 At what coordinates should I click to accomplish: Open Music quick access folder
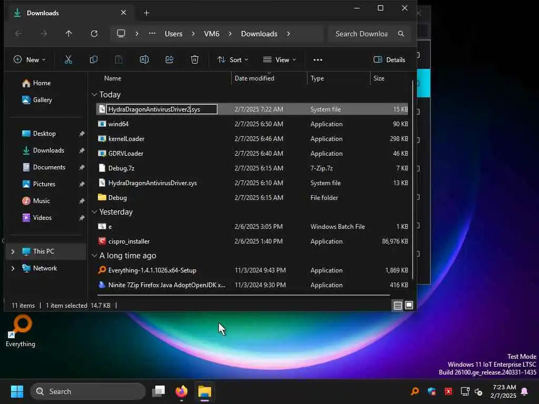(x=36, y=201)
